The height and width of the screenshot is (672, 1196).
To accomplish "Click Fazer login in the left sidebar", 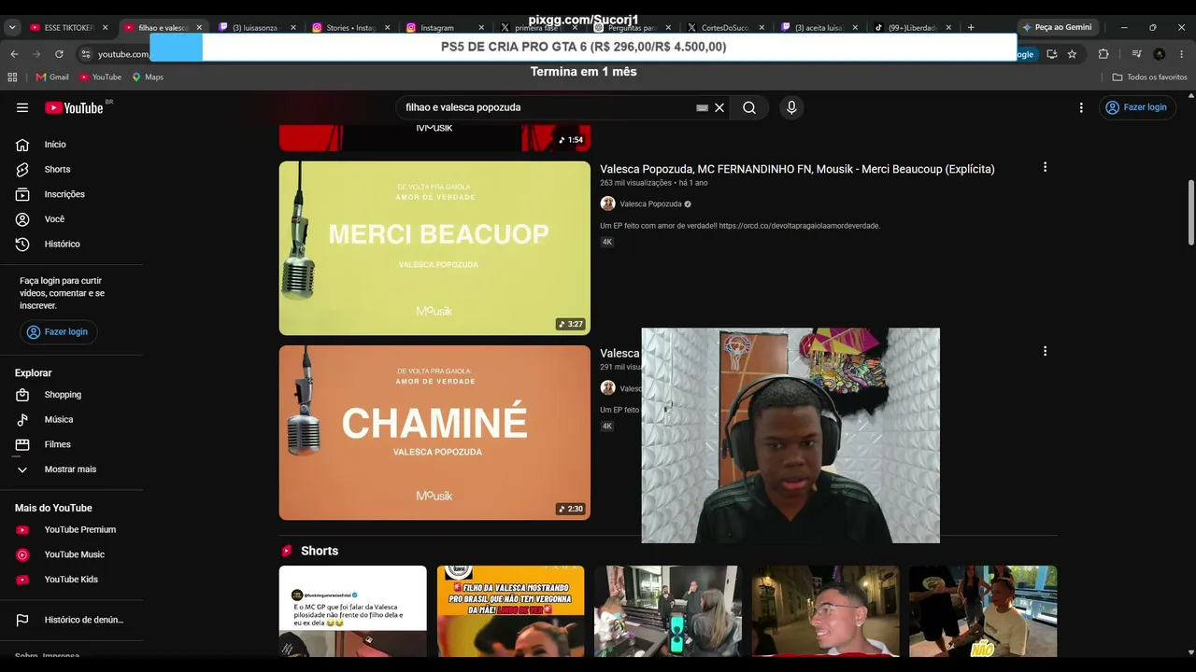I will coord(58,332).
